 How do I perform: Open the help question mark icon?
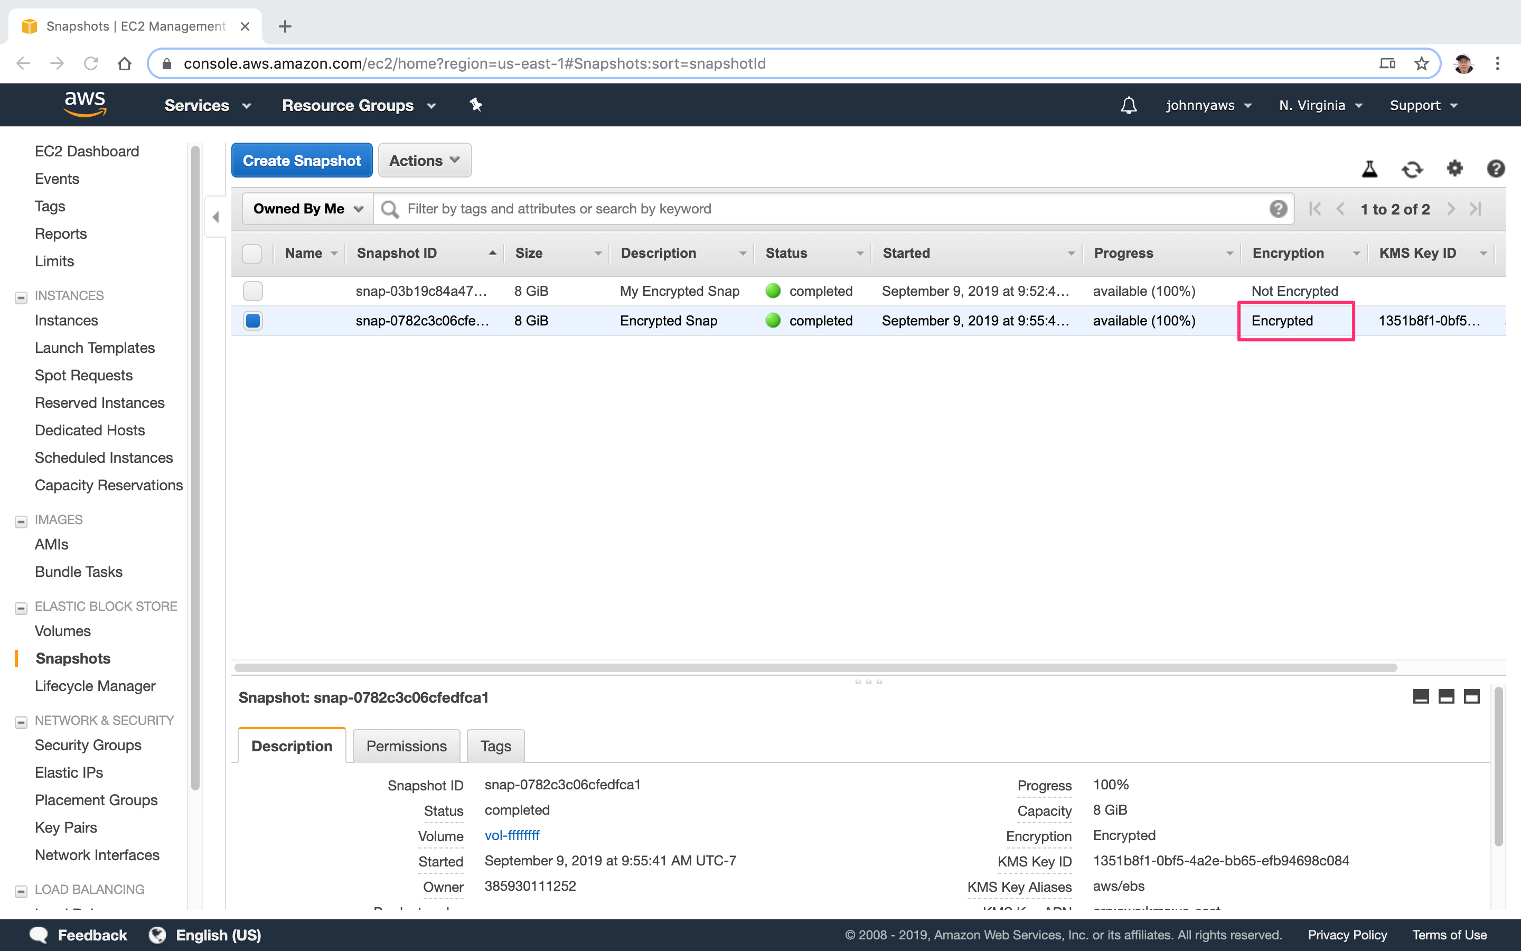tap(1495, 168)
